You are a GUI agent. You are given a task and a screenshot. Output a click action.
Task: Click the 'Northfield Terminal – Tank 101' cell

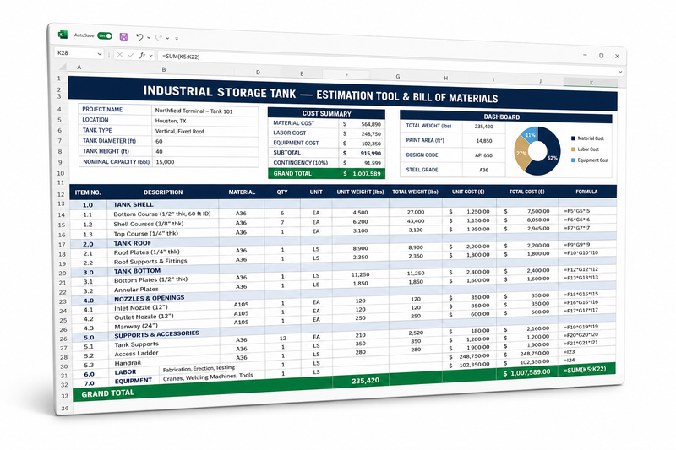204,111
